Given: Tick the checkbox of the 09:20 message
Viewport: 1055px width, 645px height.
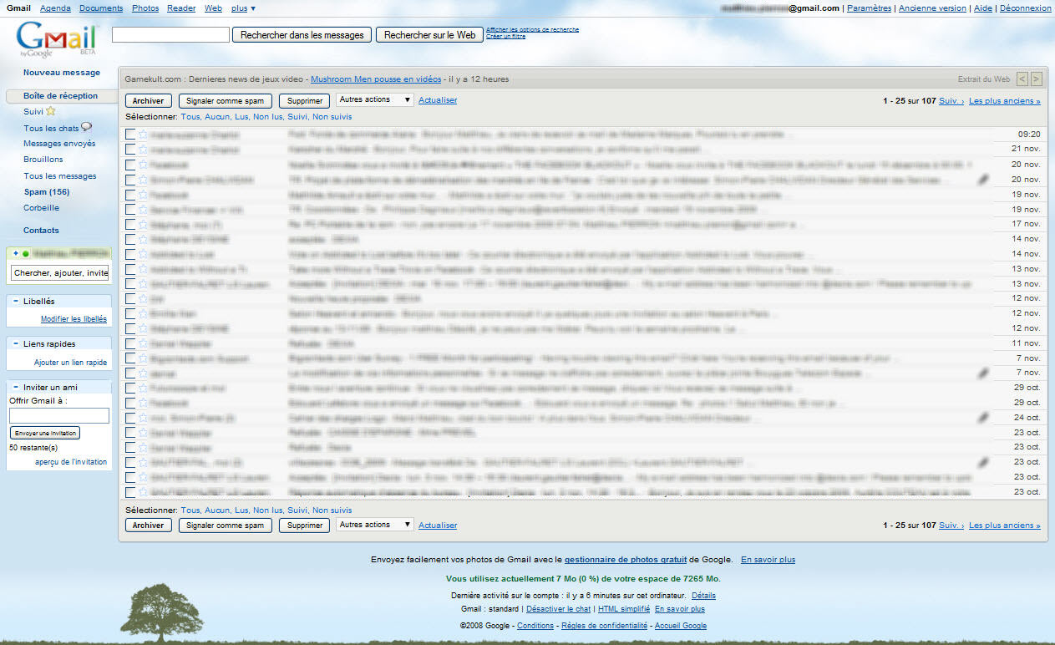Looking at the screenshot, I should (130, 134).
